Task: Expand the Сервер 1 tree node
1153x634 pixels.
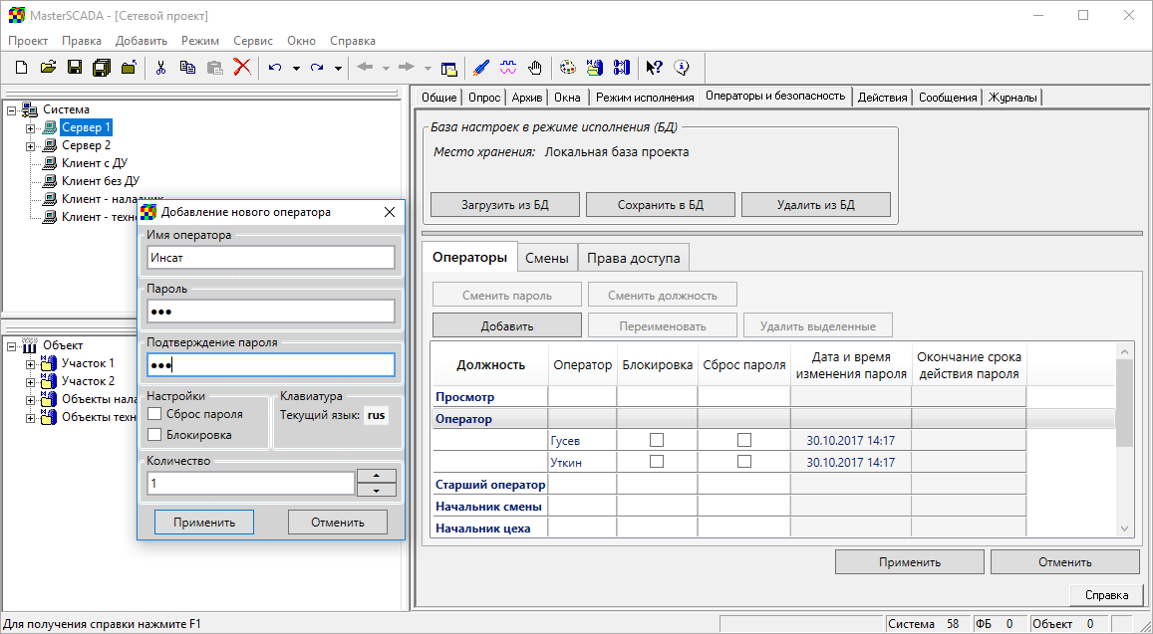Action: click(30, 128)
